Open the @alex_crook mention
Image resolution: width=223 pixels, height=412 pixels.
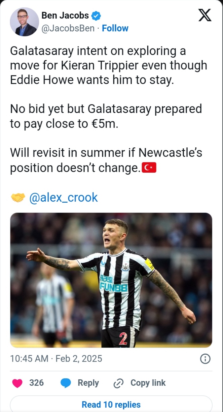(64, 198)
